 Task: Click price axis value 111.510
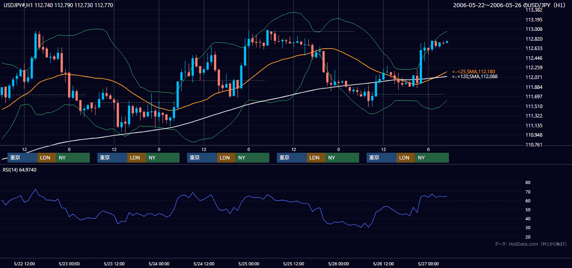(x=534, y=106)
